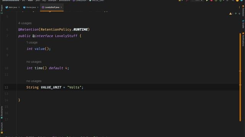Viewport: 245px width, 137px height.
Task: Switch to the Main.java tab
Action: point(13,7)
